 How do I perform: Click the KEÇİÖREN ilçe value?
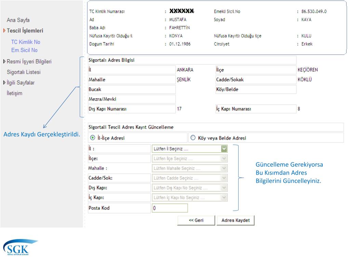[x=308, y=70]
